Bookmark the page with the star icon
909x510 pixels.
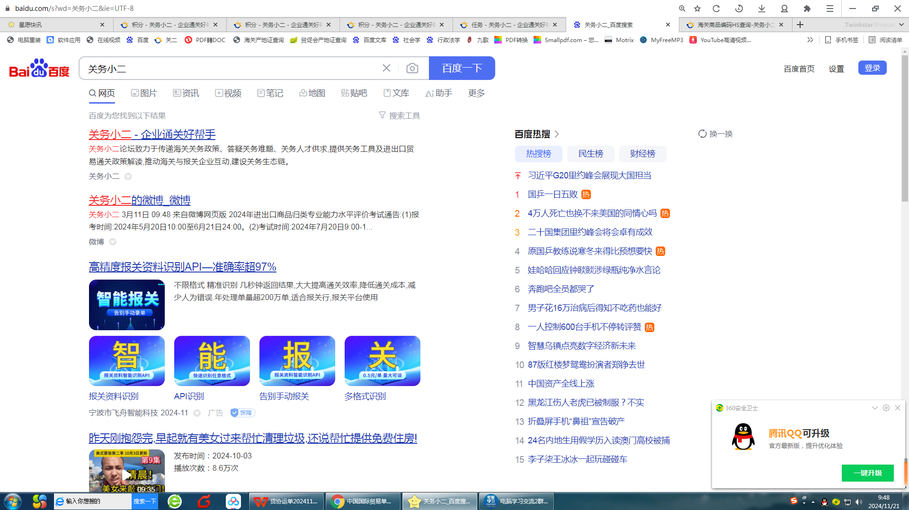tap(697, 9)
